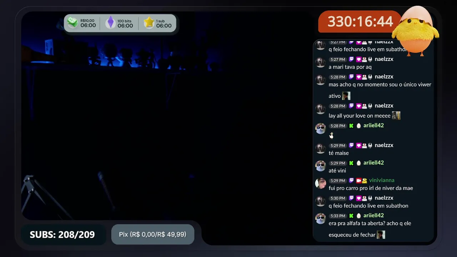Image resolution: width=457 pixels, height=257 pixels.
Task: Click the emote after 'lay all your love on meeee'
Action: pyautogui.click(x=396, y=116)
